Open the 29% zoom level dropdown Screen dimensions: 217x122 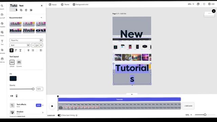tap(191, 4)
